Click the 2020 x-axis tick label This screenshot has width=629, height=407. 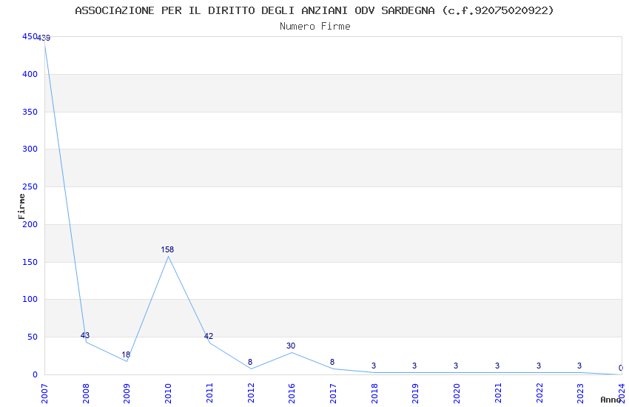point(457,394)
